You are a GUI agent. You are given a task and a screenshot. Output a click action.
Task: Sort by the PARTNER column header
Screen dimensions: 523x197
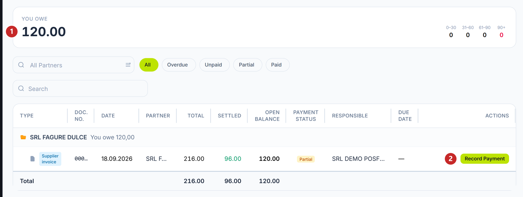coord(158,116)
